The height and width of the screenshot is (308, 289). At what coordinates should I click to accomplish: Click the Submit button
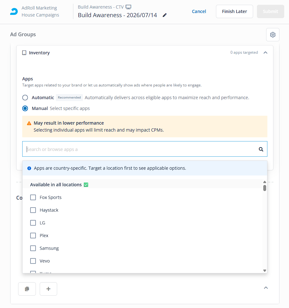(x=271, y=11)
